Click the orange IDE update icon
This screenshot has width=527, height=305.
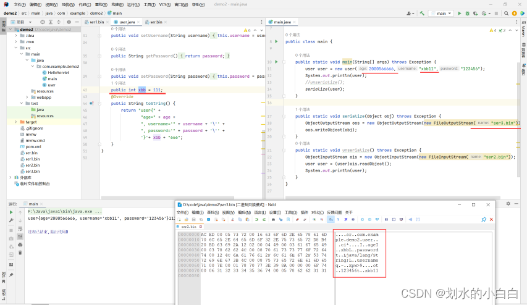pyautogui.click(x=514, y=13)
